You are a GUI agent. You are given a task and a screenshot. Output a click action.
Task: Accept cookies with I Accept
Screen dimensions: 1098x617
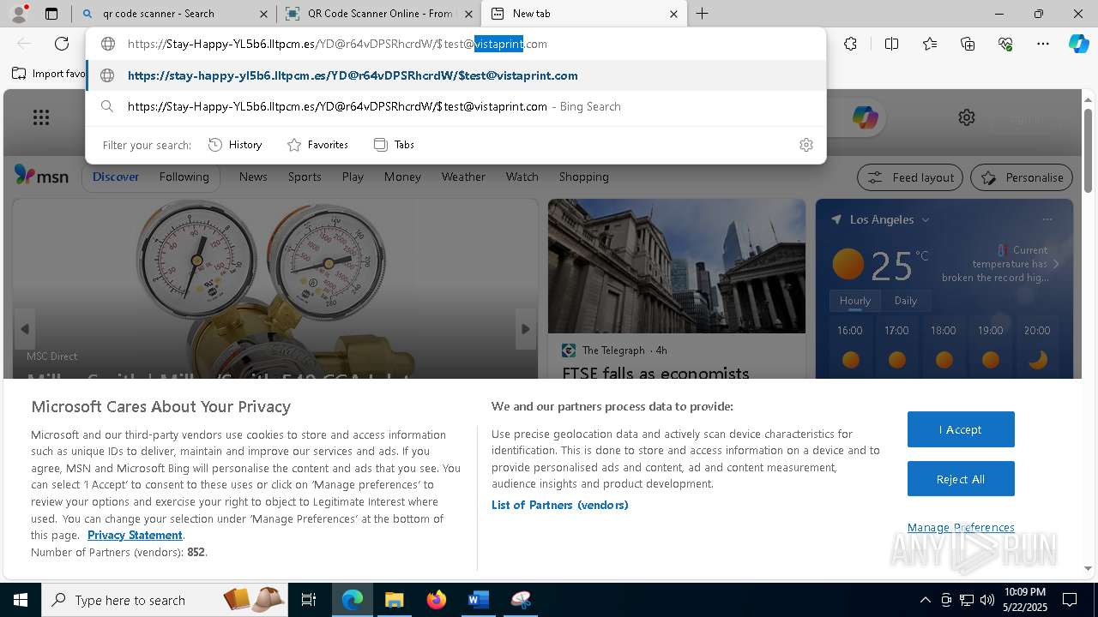[x=961, y=429]
